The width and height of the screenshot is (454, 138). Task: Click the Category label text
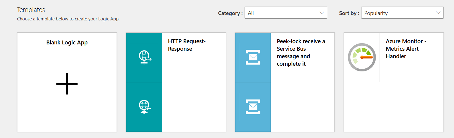[230, 13]
